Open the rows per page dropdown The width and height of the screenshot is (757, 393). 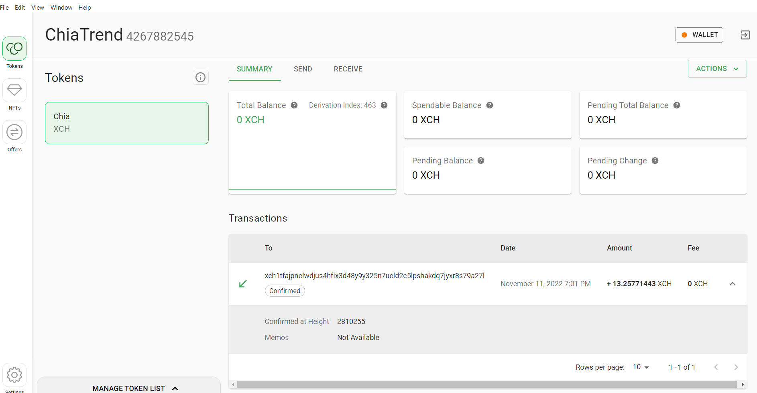click(x=641, y=367)
